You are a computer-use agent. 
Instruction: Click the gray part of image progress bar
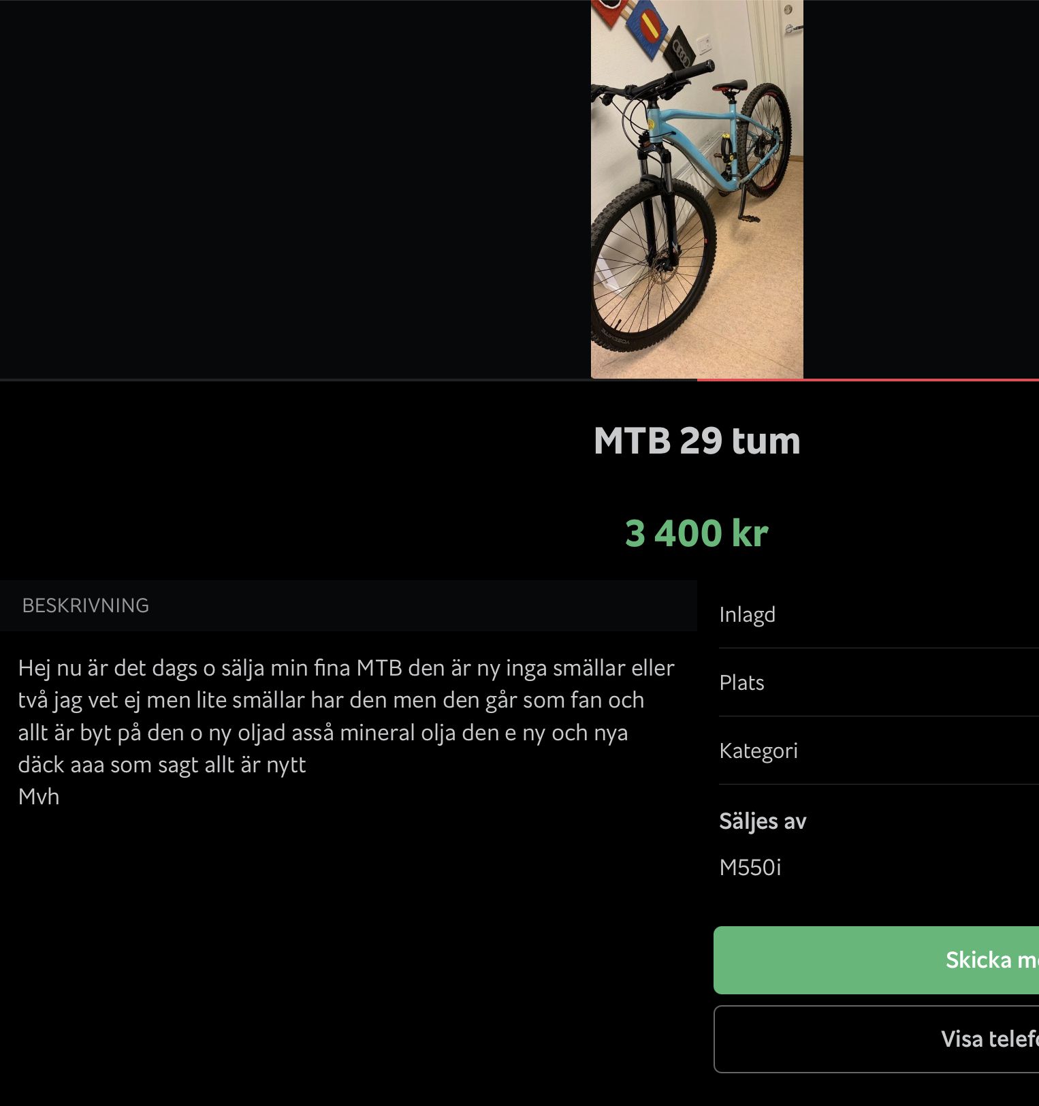tap(349, 379)
